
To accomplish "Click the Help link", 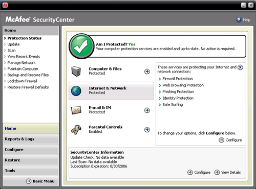I will [246, 20].
